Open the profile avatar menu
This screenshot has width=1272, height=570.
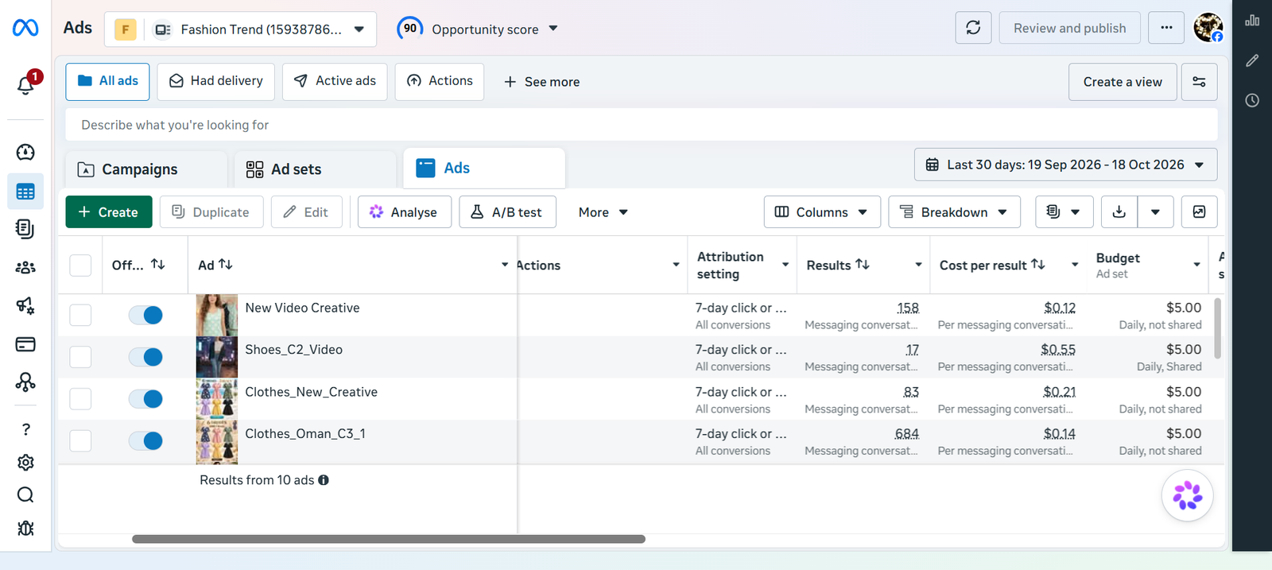tap(1208, 28)
